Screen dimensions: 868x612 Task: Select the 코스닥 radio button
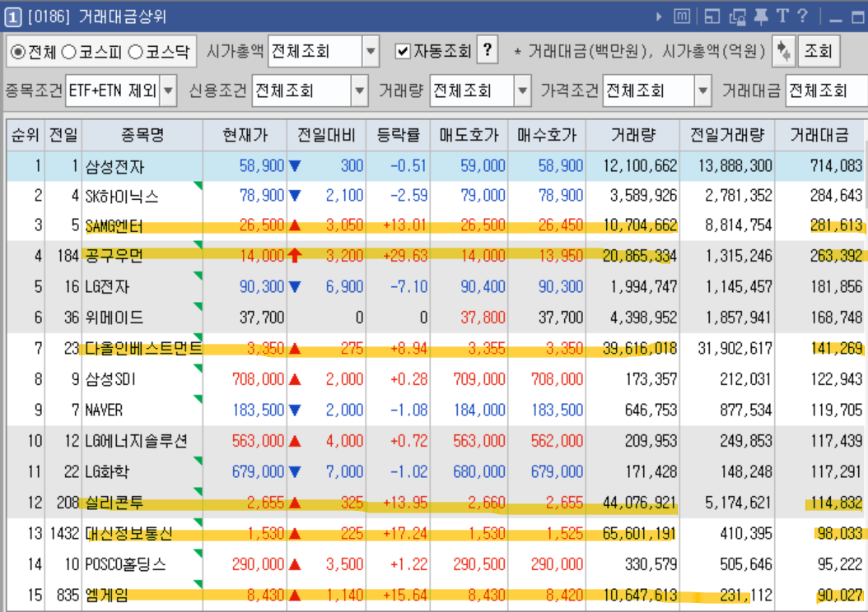tap(136, 52)
